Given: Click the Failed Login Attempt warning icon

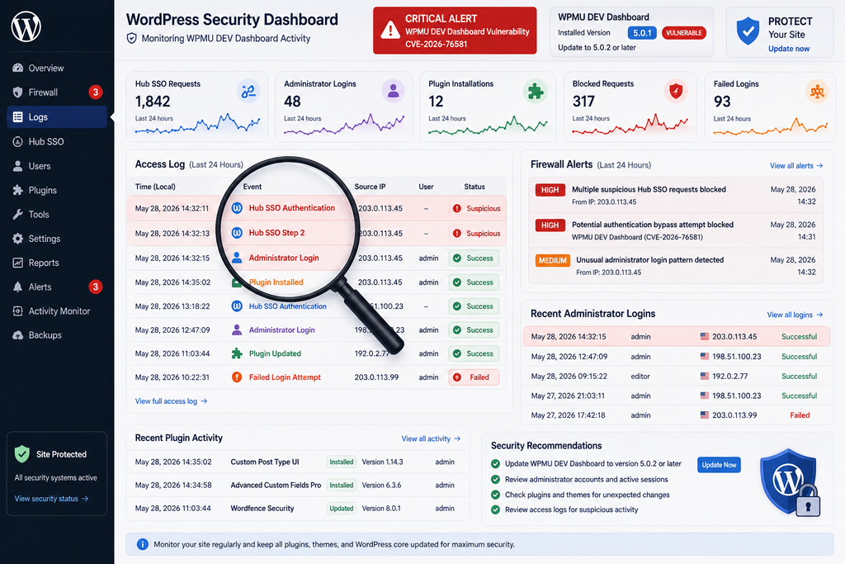Looking at the screenshot, I should (237, 377).
